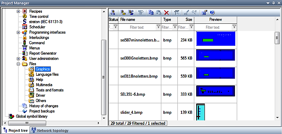Open Help with the blue question mark
The height and width of the screenshot is (134, 282).
click(x=212, y=12)
